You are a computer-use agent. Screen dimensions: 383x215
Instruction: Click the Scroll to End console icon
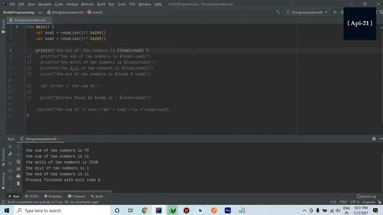point(19,168)
